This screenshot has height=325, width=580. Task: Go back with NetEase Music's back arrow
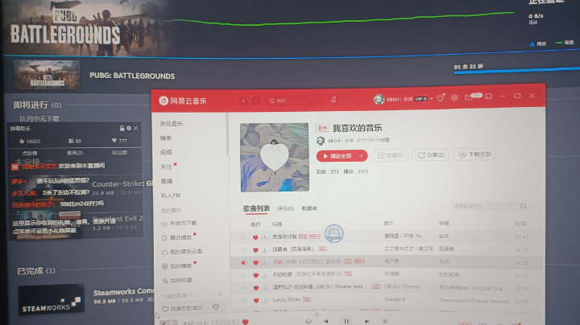(x=243, y=101)
